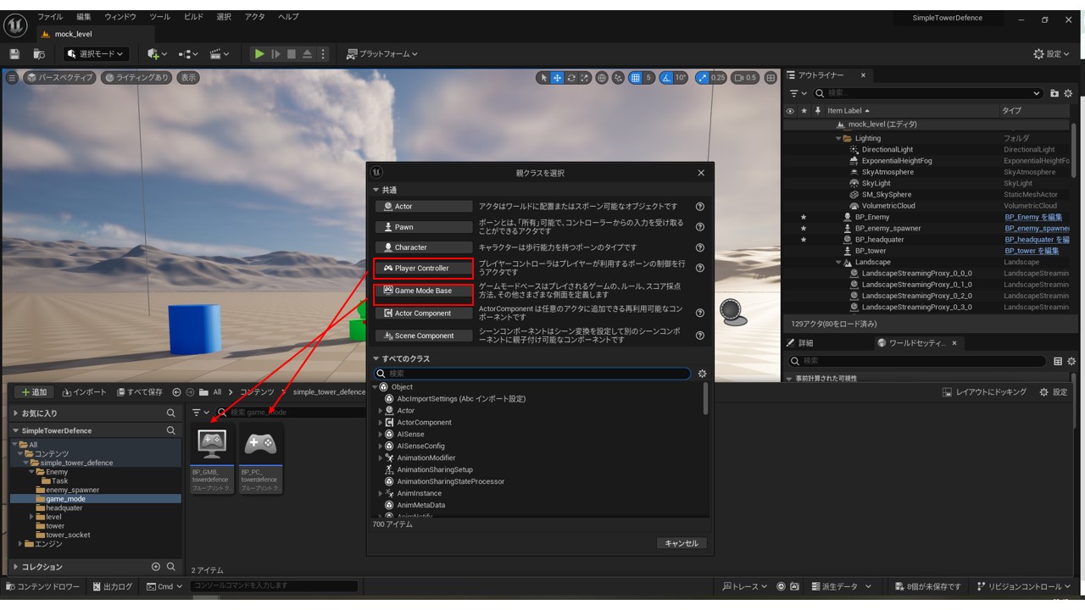Open the 出力ログ panel
This screenshot has width=1085, height=610.
[112, 585]
